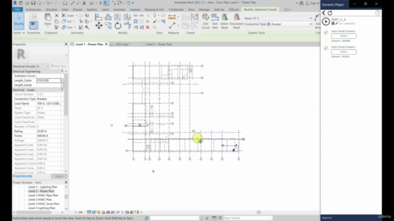Click the Length_Cable value field
The image size is (394, 221).
coord(49,80)
